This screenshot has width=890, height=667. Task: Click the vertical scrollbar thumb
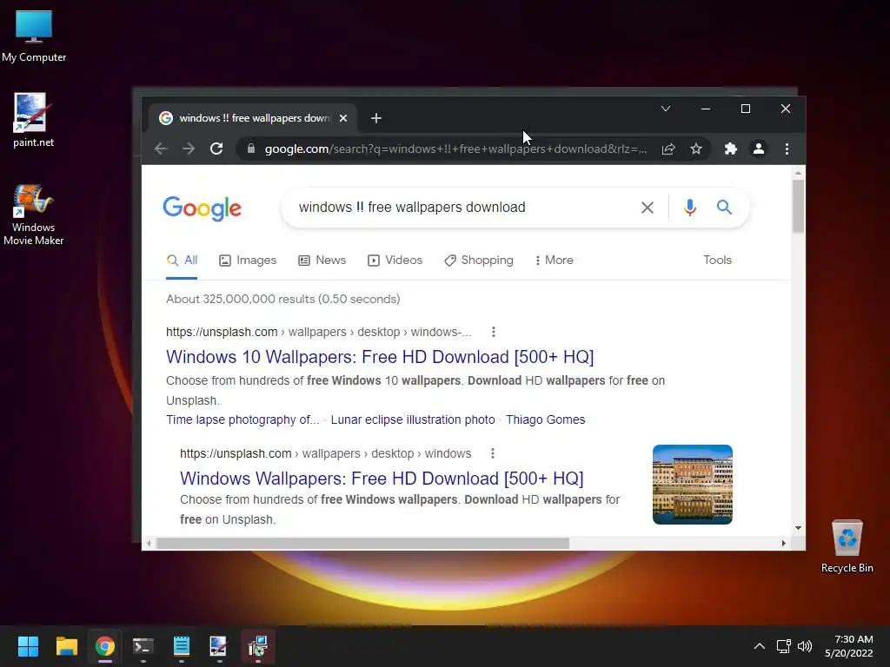tap(798, 207)
